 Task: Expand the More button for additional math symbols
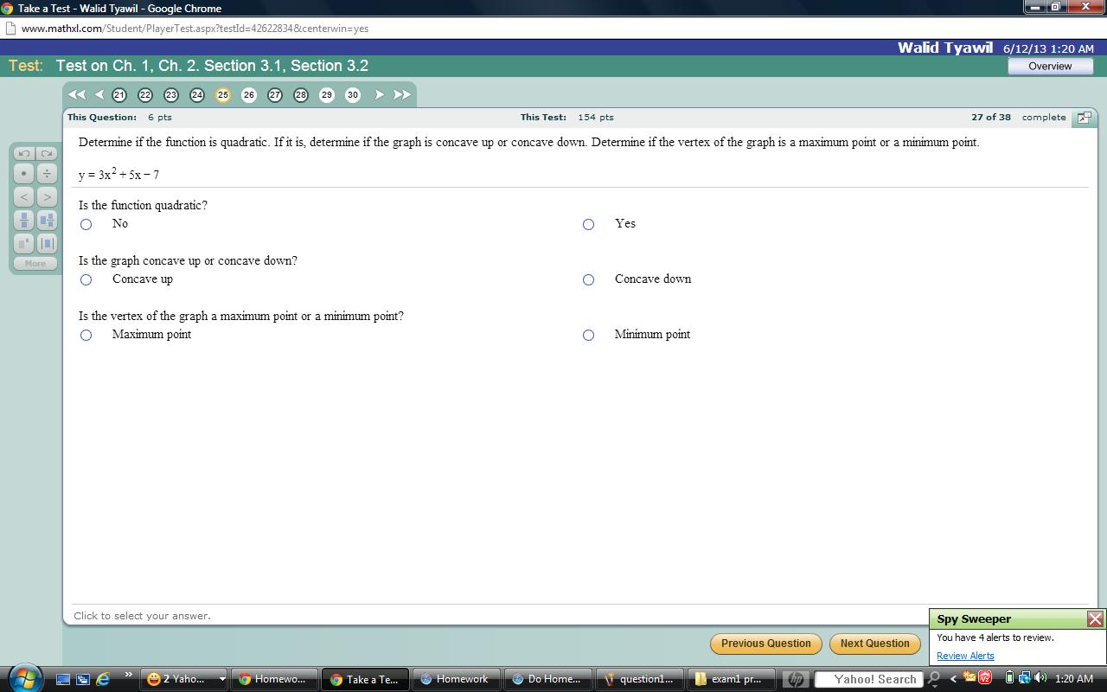click(x=35, y=263)
